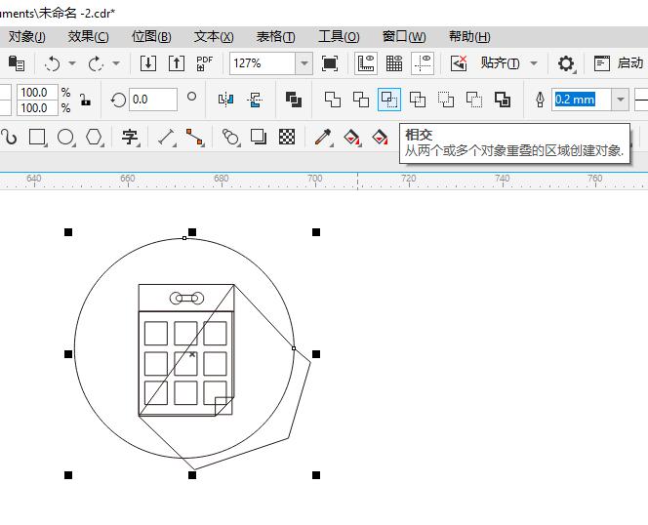This screenshot has width=648, height=525.
Task: Click the Intersect (相交) shaping button
Action: pyautogui.click(x=389, y=100)
